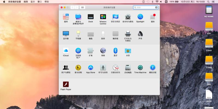The width and height of the screenshot is (218, 109).
Task: Click the show-all grid button
Action: [83, 7]
